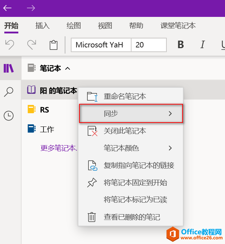The width and height of the screenshot is (225, 244).
Task: Click the trash can icon in context menu
Action: click(x=92, y=217)
